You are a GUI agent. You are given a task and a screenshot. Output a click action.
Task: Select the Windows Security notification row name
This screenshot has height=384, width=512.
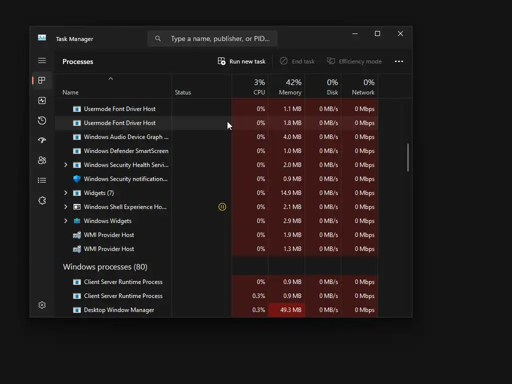[125, 179]
